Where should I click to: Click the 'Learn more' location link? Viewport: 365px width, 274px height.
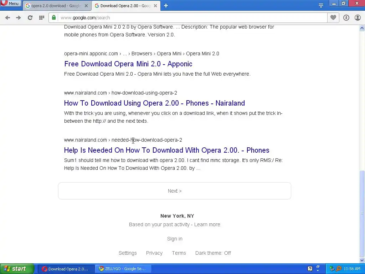pos(207,224)
